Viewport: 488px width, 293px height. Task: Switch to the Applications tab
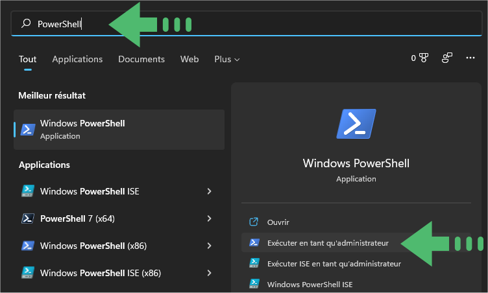pyautogui.click(x=77, y=59)
